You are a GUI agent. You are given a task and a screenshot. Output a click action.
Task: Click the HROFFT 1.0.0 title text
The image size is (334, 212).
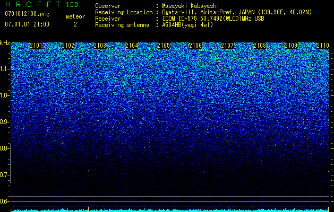[41, 4]
